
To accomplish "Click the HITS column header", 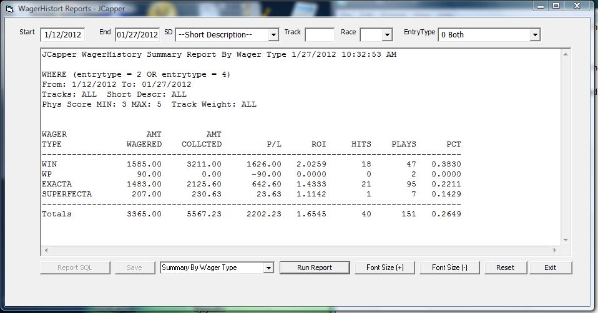I will coord(361,144).
